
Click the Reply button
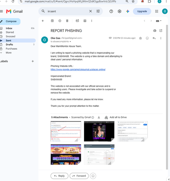(x=60, y=176)
